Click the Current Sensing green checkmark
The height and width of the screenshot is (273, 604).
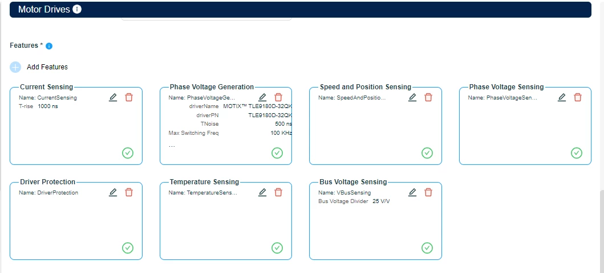pyautogui.click(x=128, y=153)
